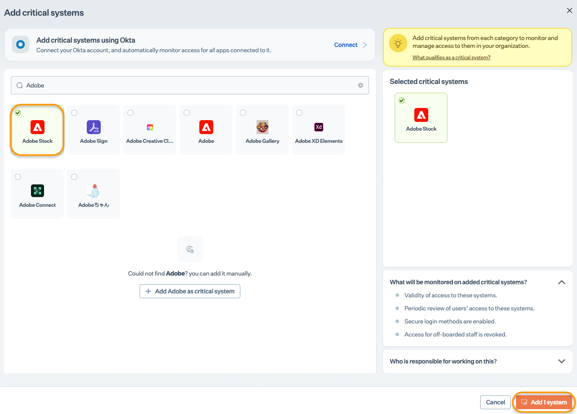This screenshot has width=577, height=414.
Task: Click the Adobe Stock logo in results
Action: coord(38,127)
